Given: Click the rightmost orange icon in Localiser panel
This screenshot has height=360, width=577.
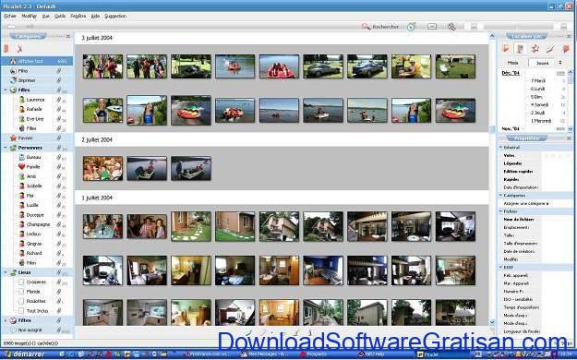Looking at the screenshot, I should coord(566,48).
